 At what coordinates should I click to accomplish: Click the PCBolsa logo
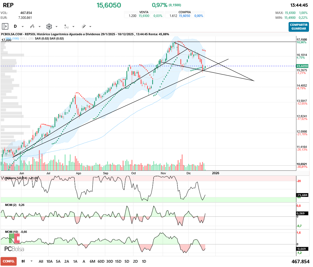coord(14,249)
